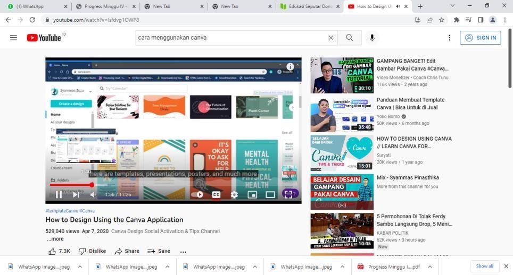Share this page from the address bar
513x275 pixels.
(429, 20)
